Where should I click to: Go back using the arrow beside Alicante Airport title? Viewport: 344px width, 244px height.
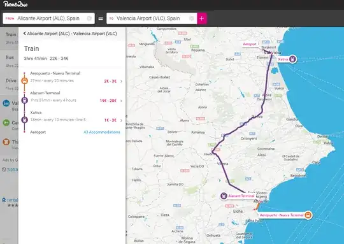[25, 33]
